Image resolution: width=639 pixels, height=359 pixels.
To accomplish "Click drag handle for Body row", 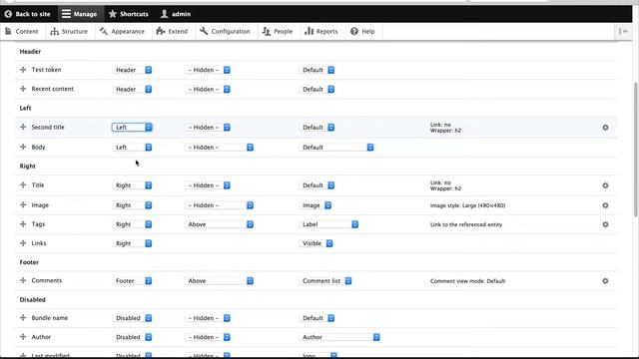I will pyautogui.click(x=23, y=147).
